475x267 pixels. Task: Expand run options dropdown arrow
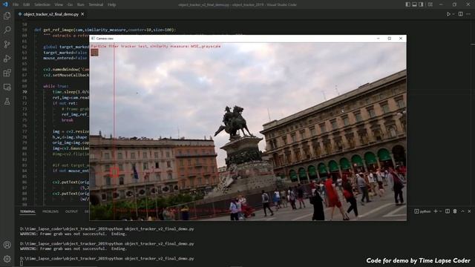(453, 14)
